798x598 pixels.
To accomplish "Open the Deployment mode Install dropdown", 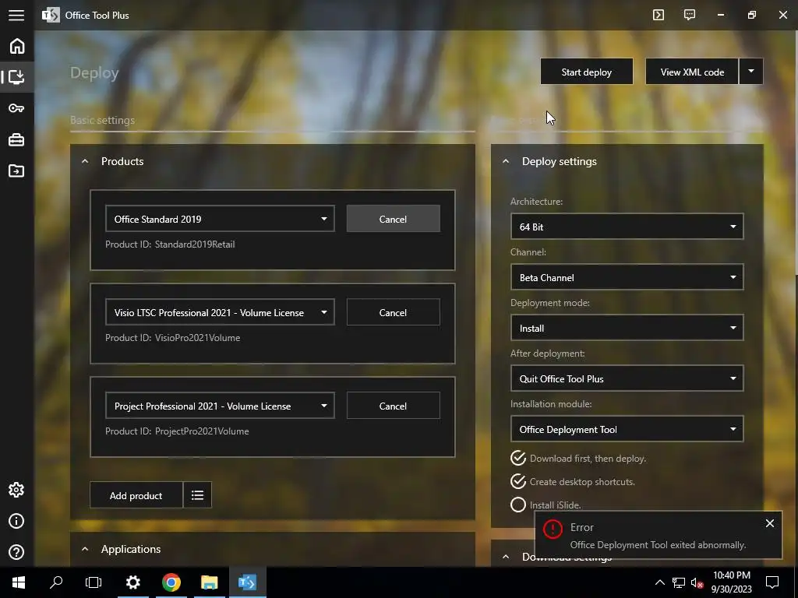I will click(x=627, y=328).
